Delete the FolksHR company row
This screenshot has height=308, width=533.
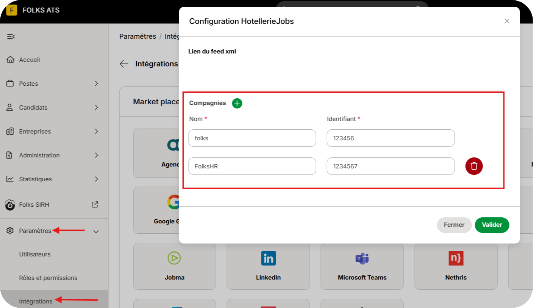pos(474,166)
